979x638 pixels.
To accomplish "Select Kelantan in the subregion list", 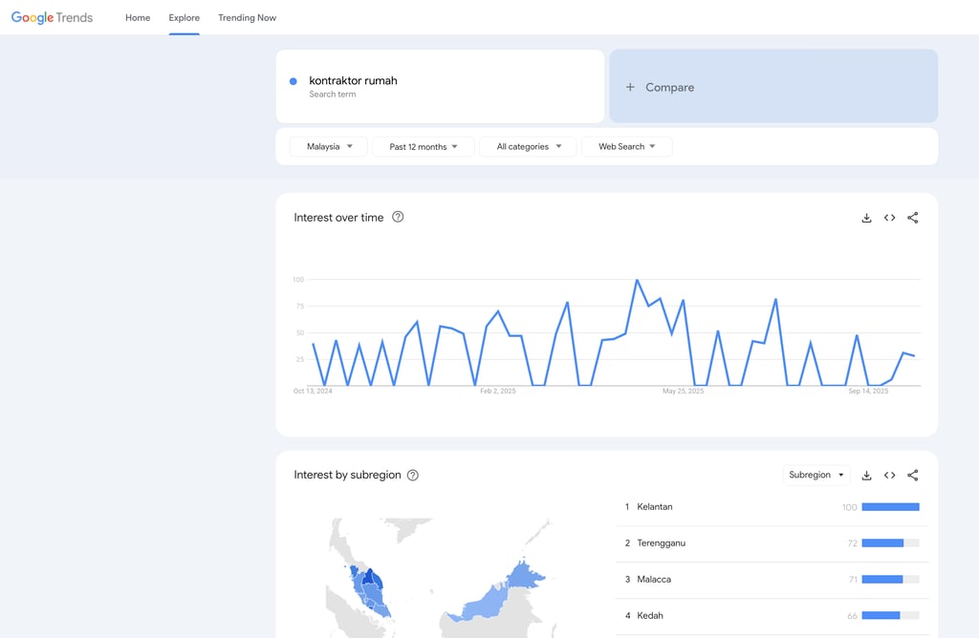I will click(655, 507).
